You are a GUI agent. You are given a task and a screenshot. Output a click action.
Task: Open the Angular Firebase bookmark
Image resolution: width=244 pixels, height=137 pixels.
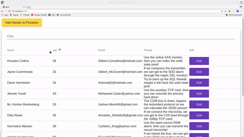click(40, 15)
